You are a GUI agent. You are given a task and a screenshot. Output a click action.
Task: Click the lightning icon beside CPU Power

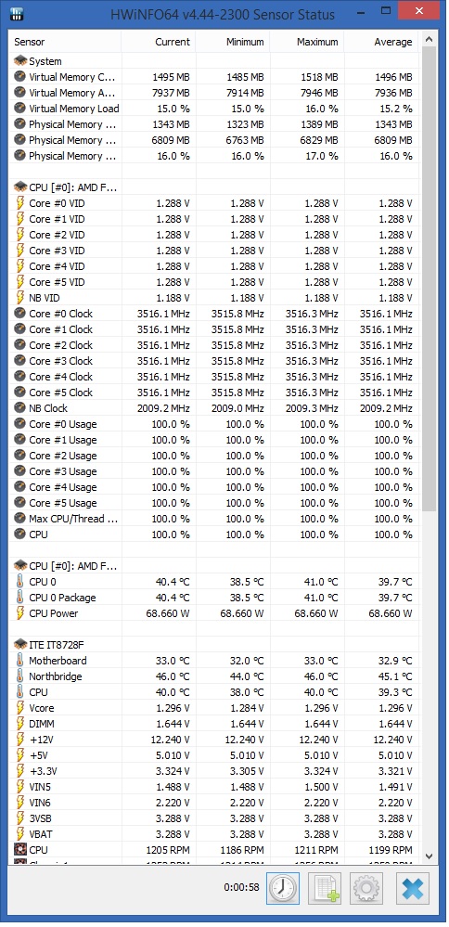[20, 613]
